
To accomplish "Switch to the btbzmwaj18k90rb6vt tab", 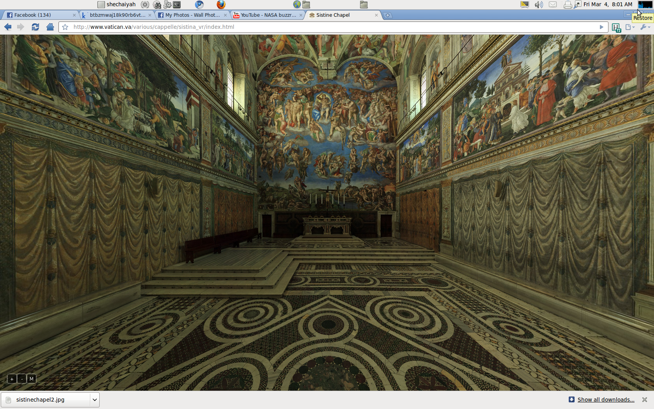I will [x=117, y=15].
